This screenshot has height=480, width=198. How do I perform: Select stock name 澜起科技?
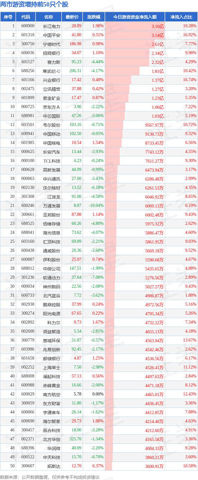tap(52, 377)
